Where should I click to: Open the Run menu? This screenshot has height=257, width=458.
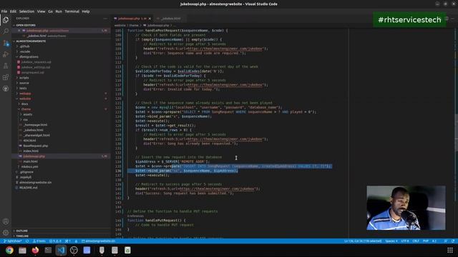(59, 11)
